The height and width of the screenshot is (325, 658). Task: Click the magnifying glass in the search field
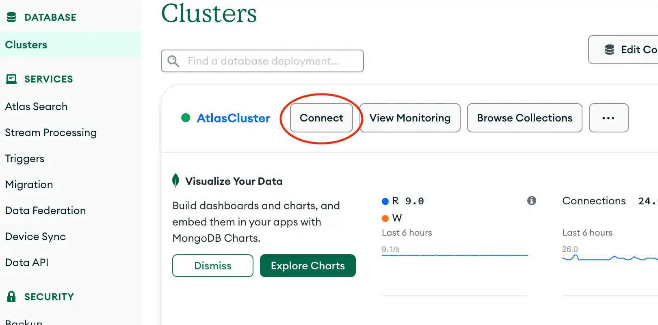(173, 61)
